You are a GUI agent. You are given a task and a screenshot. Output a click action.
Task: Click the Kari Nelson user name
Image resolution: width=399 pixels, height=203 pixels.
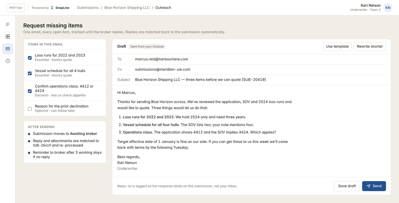coord(370,5)
